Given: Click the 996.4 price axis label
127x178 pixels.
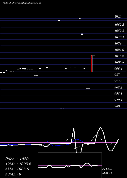Looking at the screenshot, I should tap(119, 69).
